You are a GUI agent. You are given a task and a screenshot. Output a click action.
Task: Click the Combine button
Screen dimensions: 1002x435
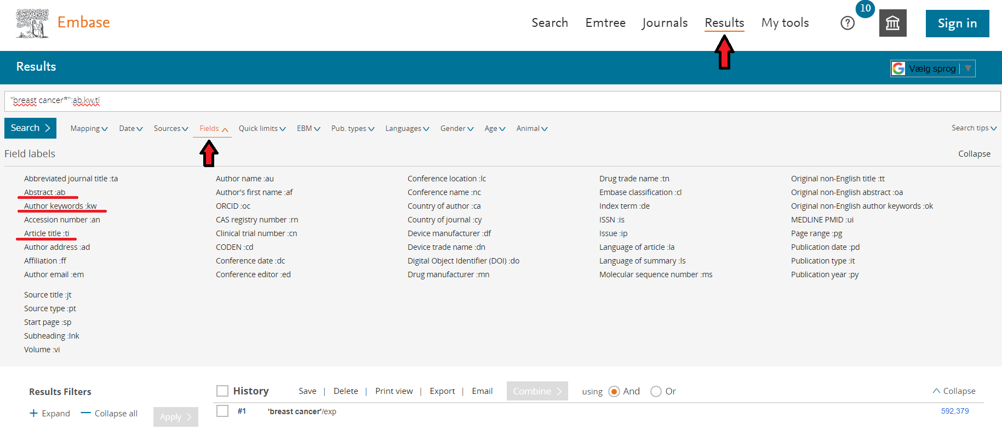point(537,391)
